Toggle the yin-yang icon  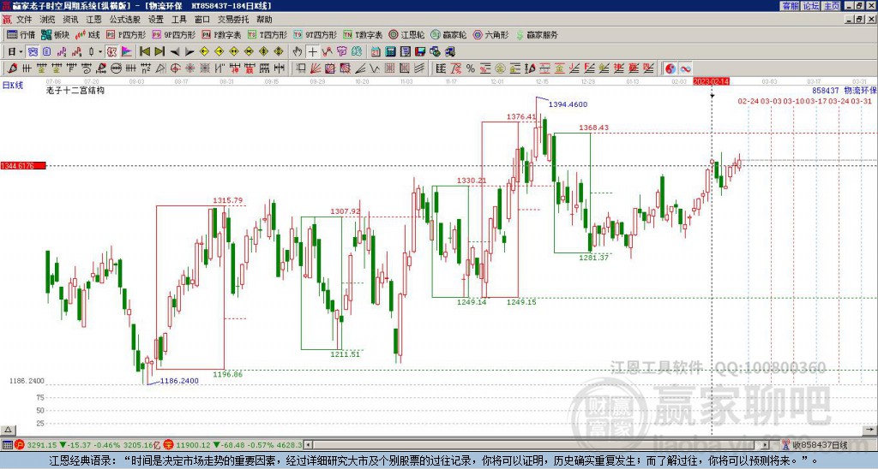pos(671,68)
